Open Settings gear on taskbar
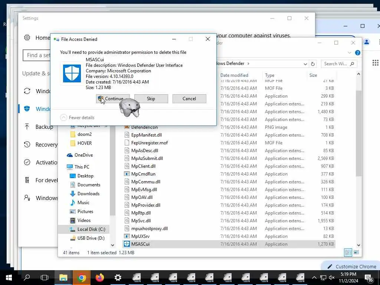 click(118, 278)
